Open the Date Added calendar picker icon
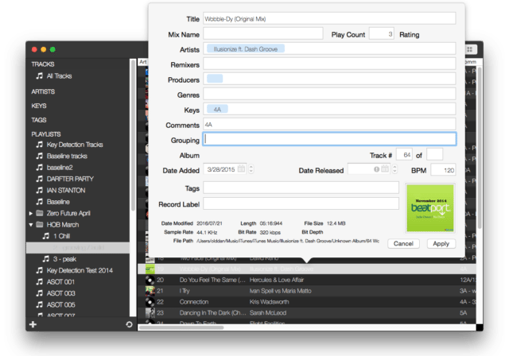509x356 pixels. (241, 169)
